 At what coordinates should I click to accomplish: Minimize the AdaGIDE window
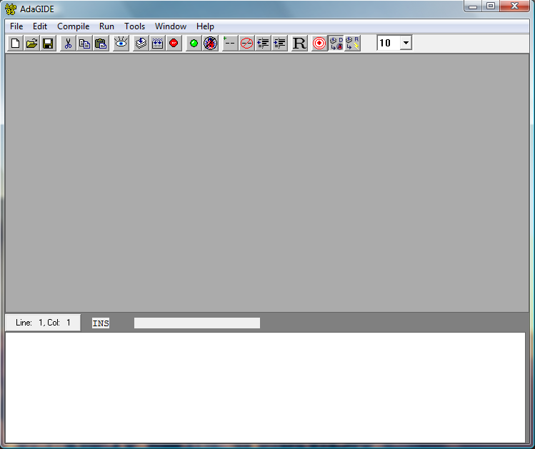[x=473, y=6]
